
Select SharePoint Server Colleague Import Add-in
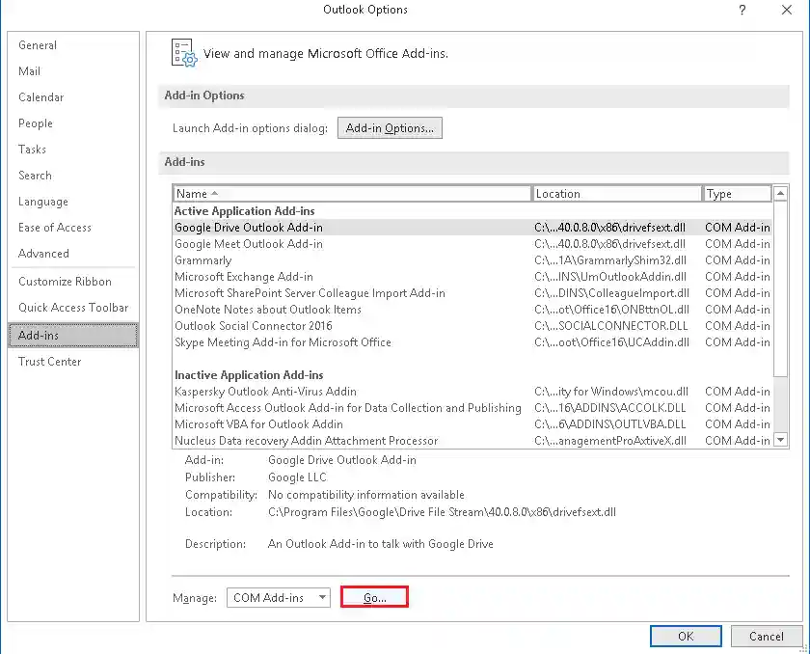tap(472, 293)
